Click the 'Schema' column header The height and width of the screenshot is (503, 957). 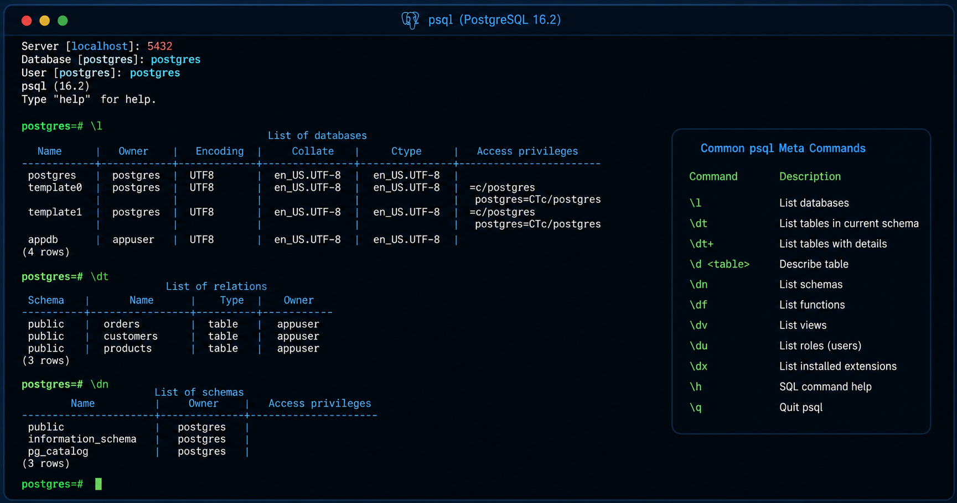click(x=46, y=300)
